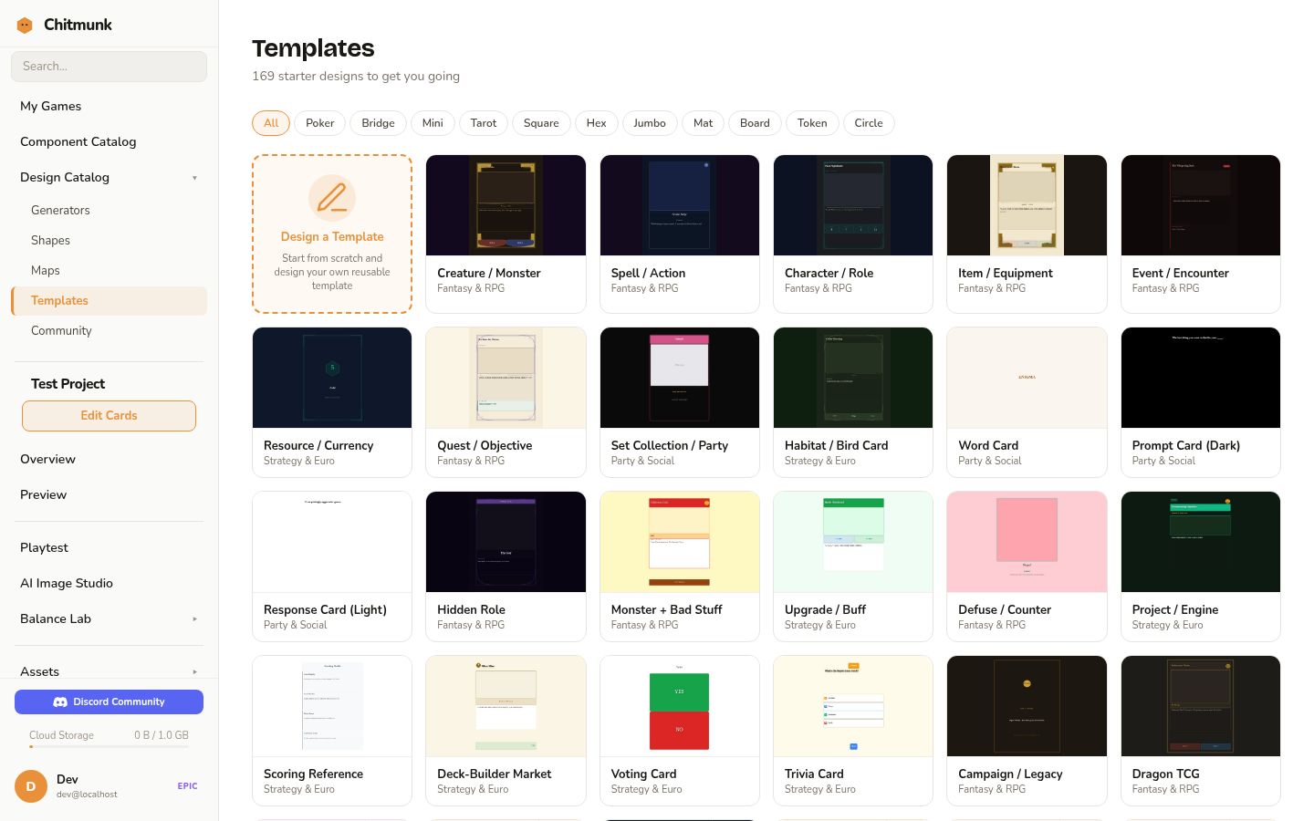1314x821 pixels.
Task: Click the Chitmunk logo icon
Action: (x=25, y=25)
